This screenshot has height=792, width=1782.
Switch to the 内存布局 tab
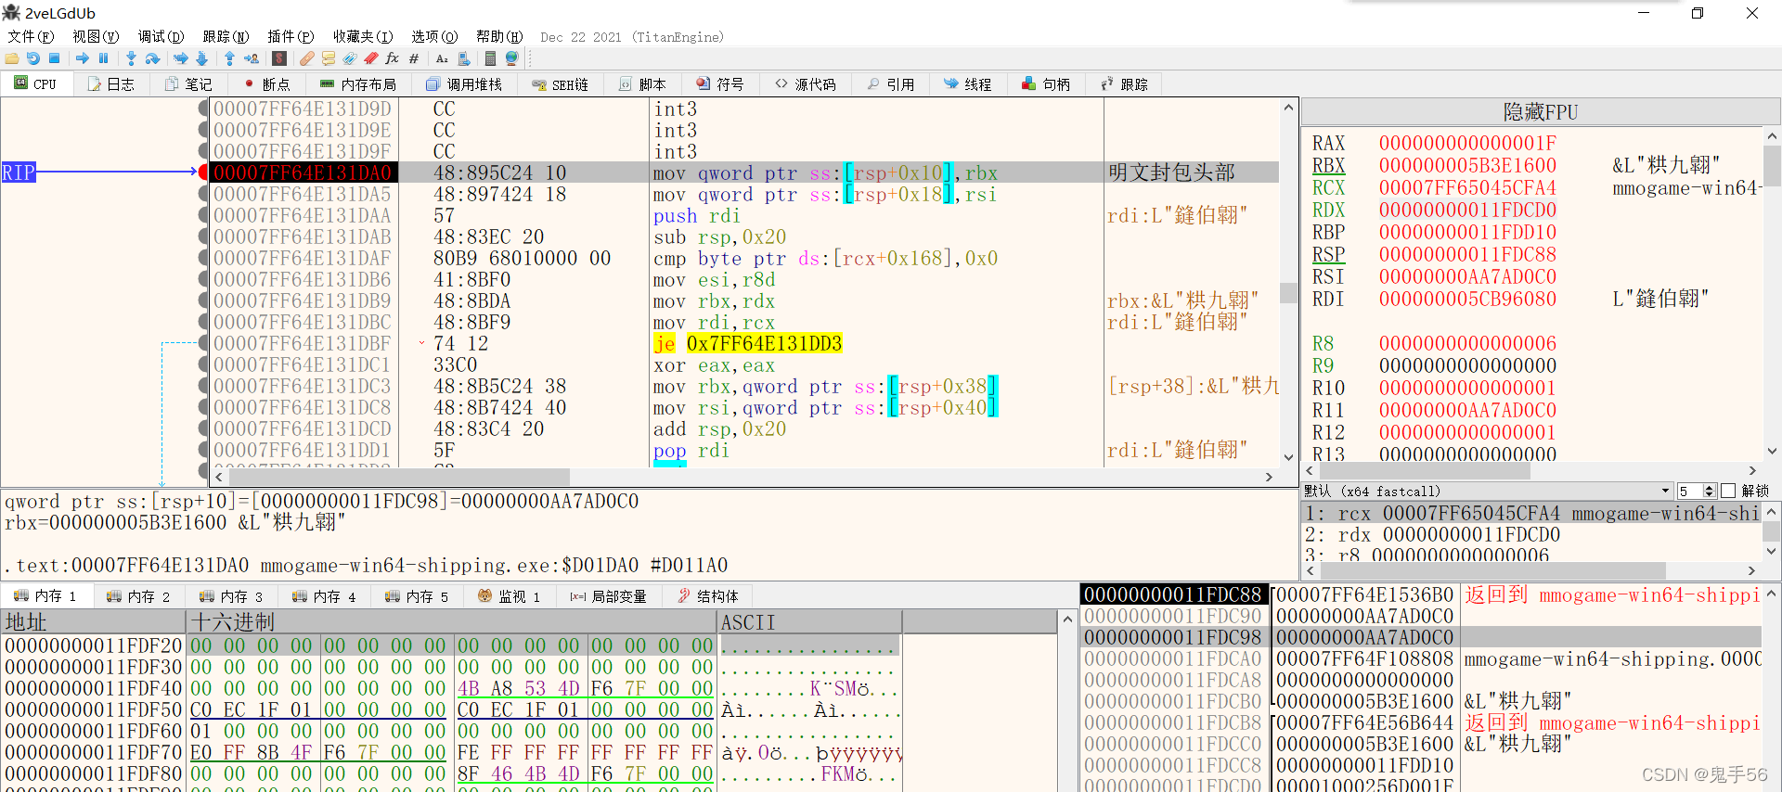click(x=358, y=84)
